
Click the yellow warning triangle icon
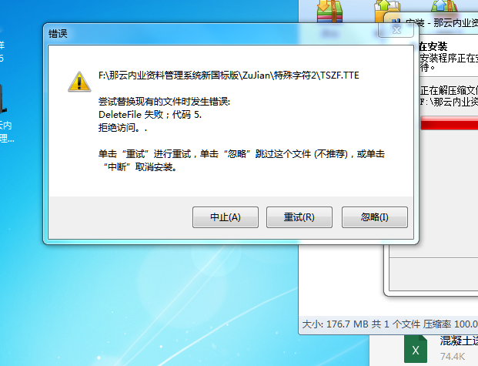click(79, 82)
